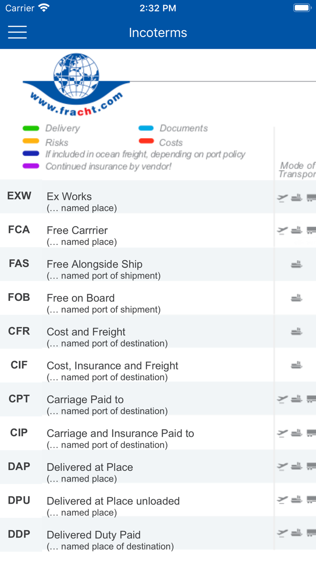Select the ship icon for FOB Free on Board
Viewport: 316px width, 562px height.
coord(297,299)
